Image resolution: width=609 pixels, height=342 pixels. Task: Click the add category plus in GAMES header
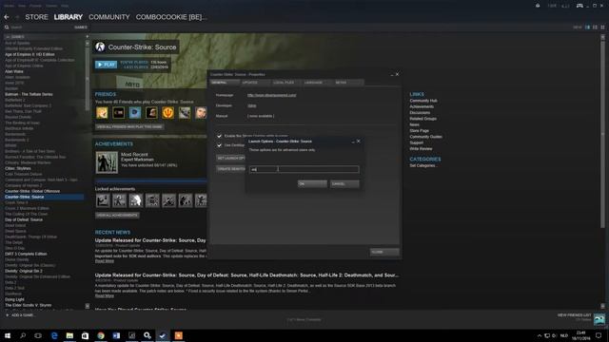click(x=87, y=37)
